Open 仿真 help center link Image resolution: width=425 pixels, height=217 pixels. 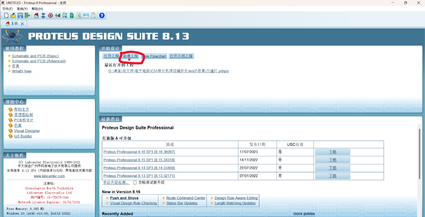18,125
